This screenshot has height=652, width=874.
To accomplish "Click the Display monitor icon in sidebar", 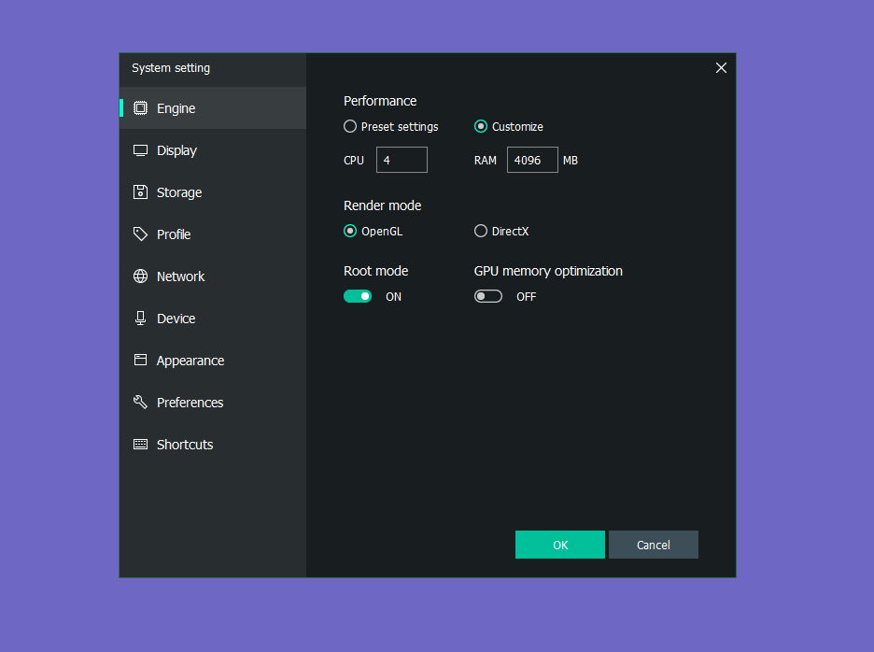I will click(x=140, y=149).
